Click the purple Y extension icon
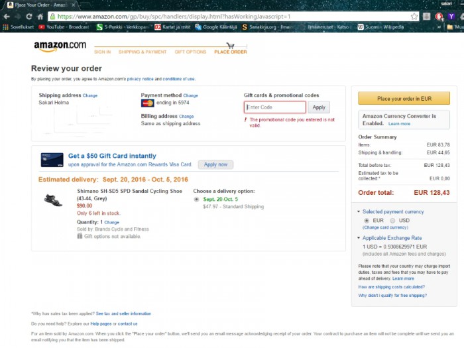The width and height of the screenshot is (464, 348). 451,17
